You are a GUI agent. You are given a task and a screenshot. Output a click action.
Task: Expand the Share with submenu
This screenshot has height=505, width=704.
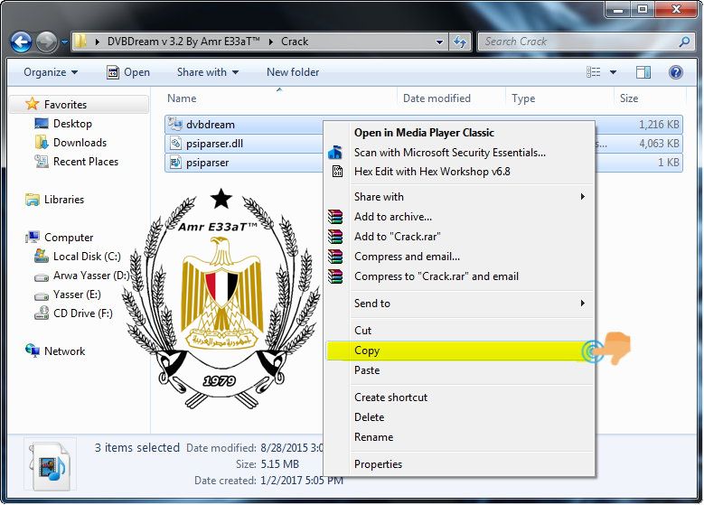[460, 197]
